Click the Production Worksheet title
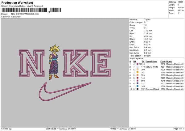This screenshot has height=131, width=185. click(17, 2)
